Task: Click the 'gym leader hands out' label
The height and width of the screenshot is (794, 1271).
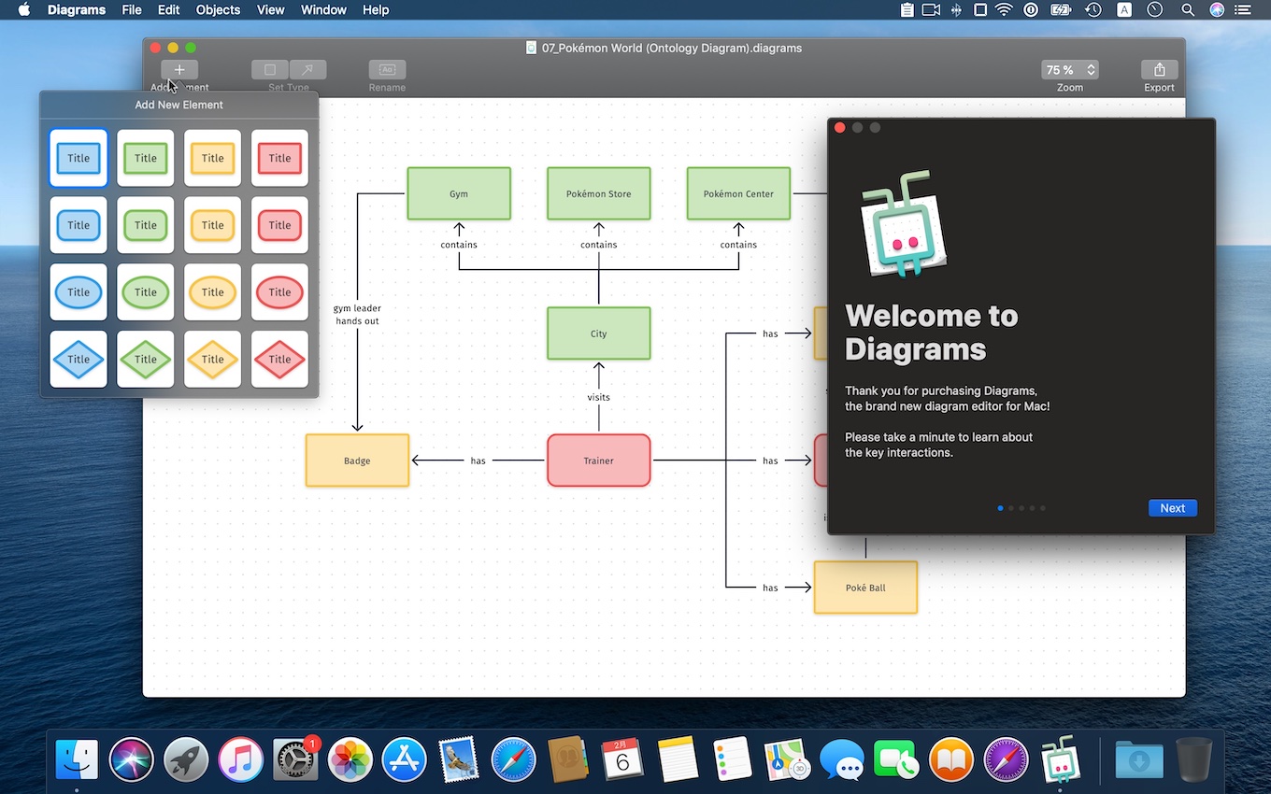Action: (x=357, y=315)
